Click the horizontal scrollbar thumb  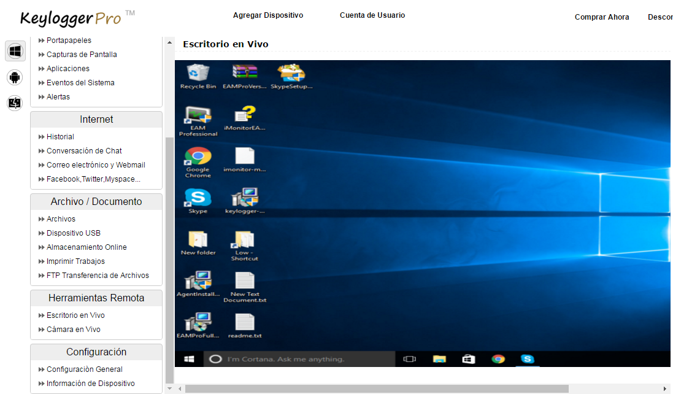pyautogui.click(x=377, y=389)
